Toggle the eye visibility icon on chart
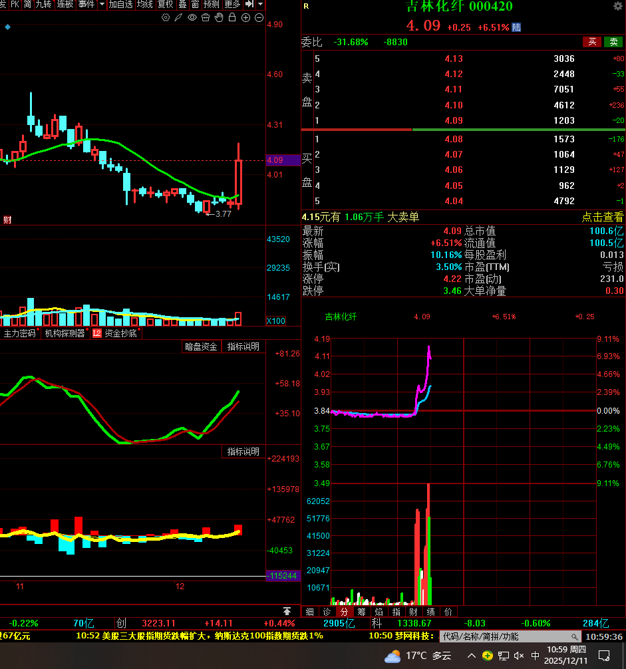Image resolution: width=626 pixels, height=669 pixels. [192, 17]
